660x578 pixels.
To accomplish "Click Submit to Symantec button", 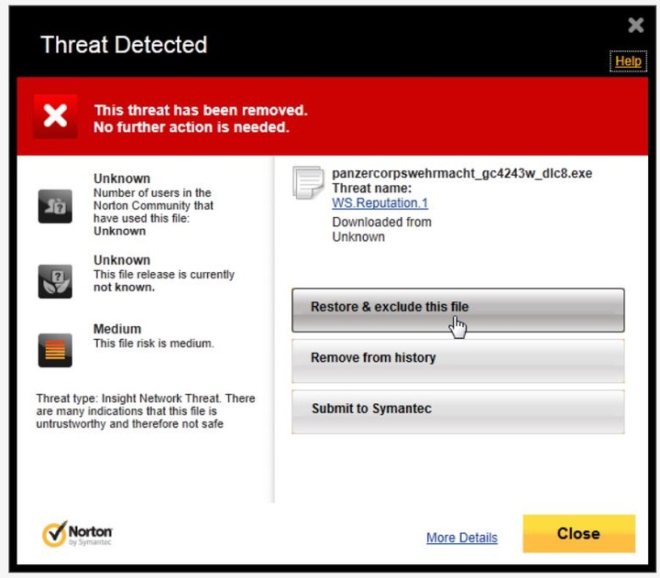I will click(x=458, y=412).
